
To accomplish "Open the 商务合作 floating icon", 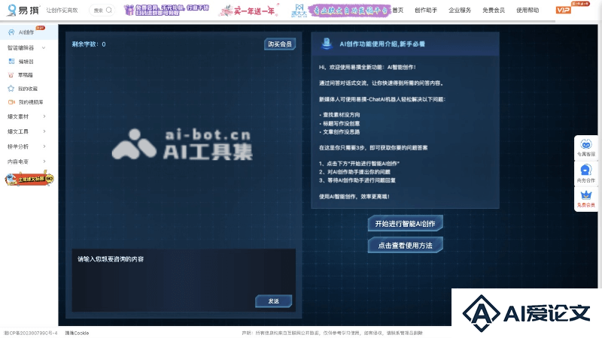I will [586, 170].
